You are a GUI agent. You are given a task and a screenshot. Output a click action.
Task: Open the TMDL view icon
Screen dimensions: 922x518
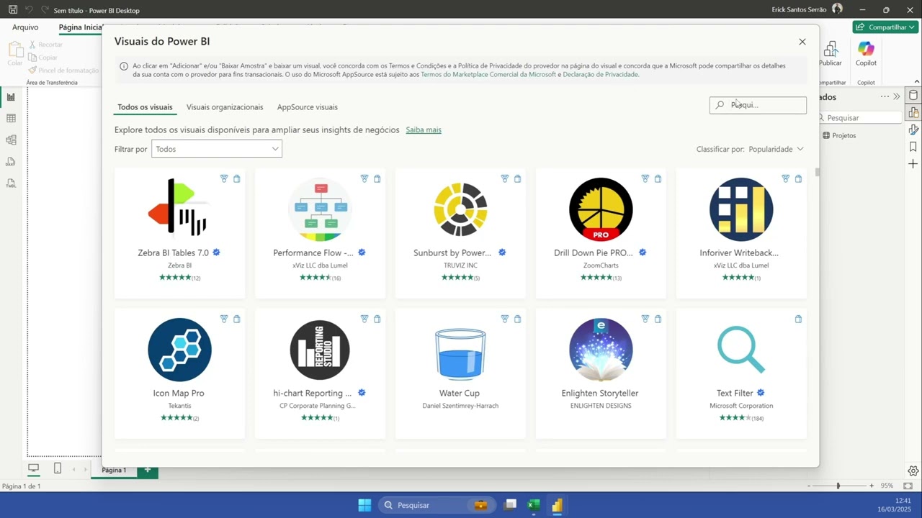click(x=11, y=183)
